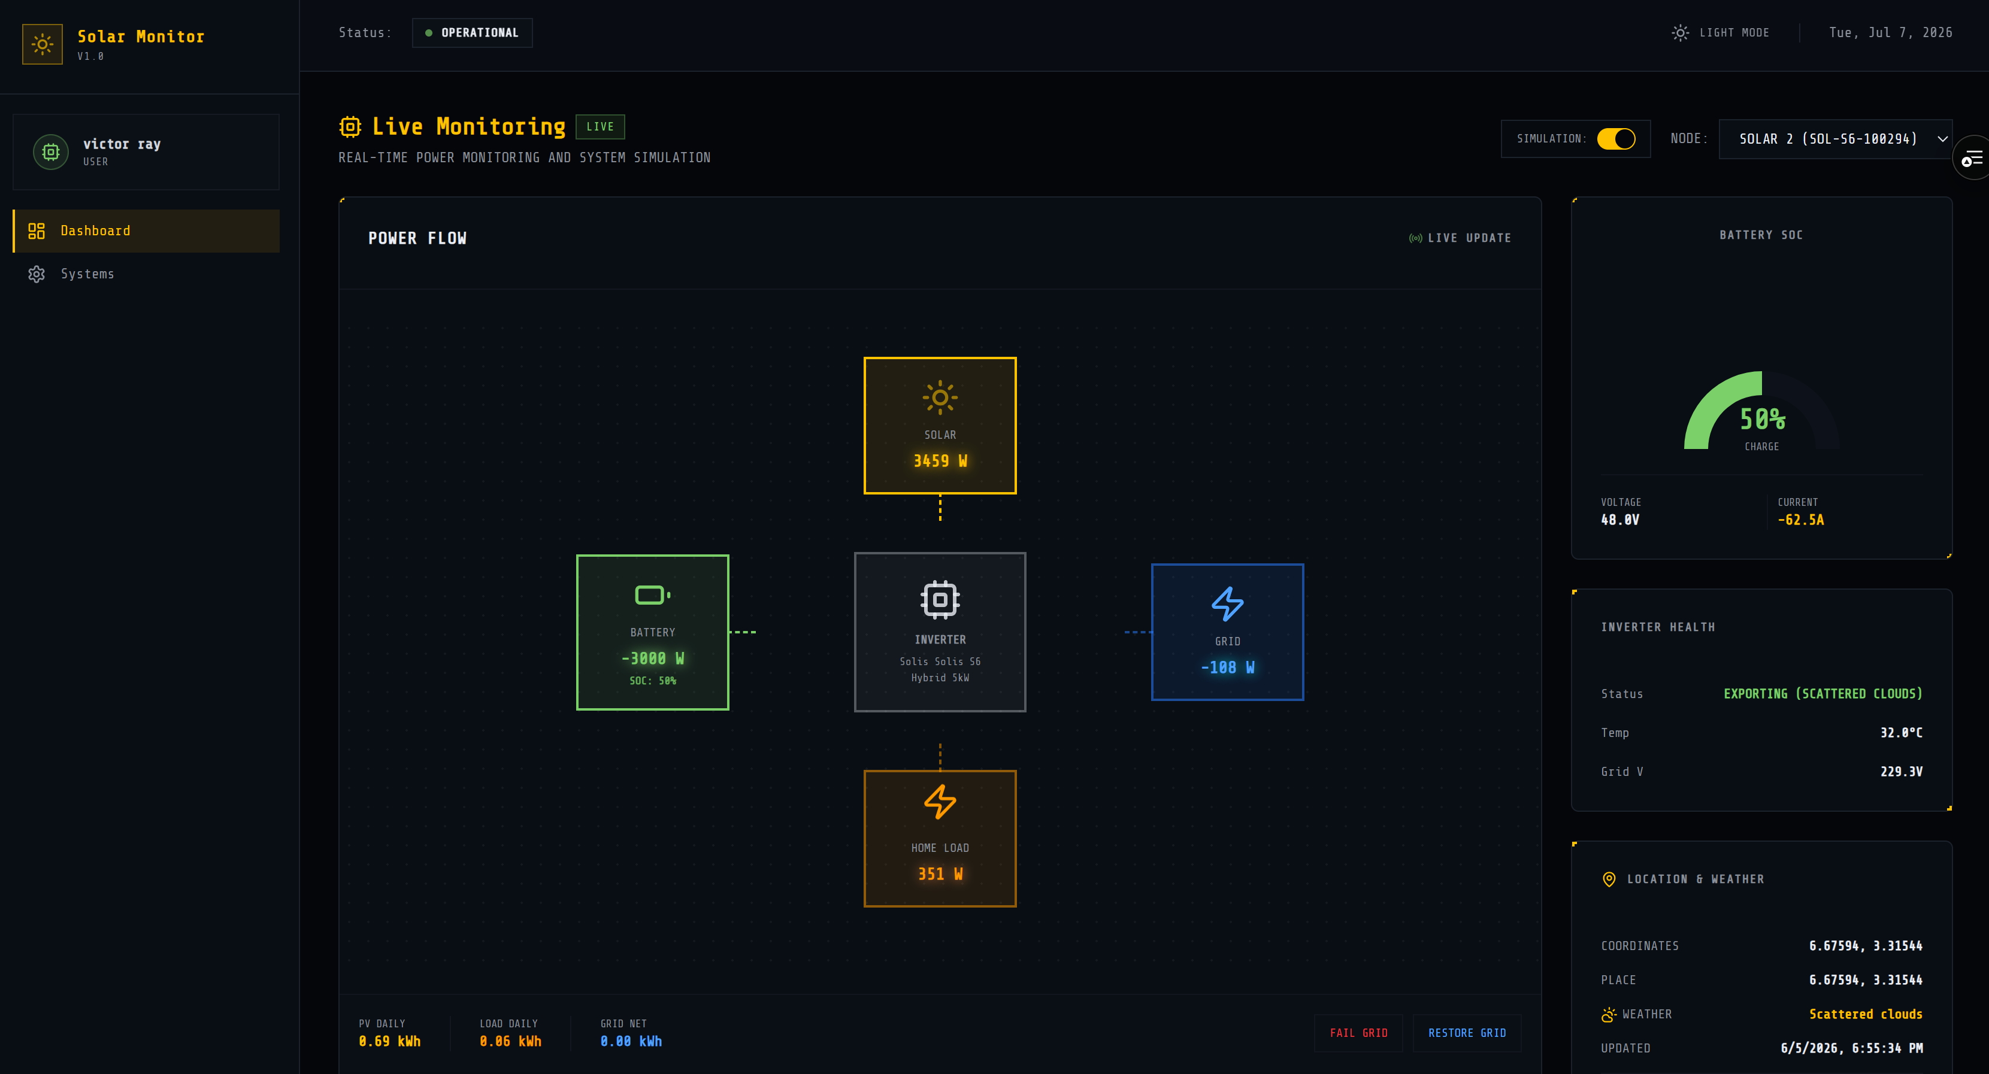Click the 48.0V voltage value

click(1620, 520)
